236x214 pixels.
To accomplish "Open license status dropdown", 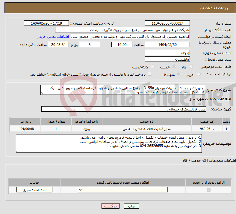I will pos(123,190).
